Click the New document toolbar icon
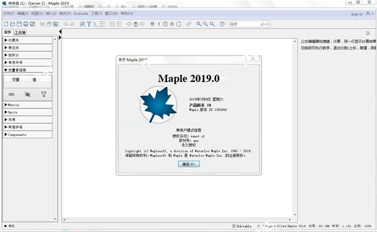The height and width of the screenshot is (232, 377). (x=6, y=24)
